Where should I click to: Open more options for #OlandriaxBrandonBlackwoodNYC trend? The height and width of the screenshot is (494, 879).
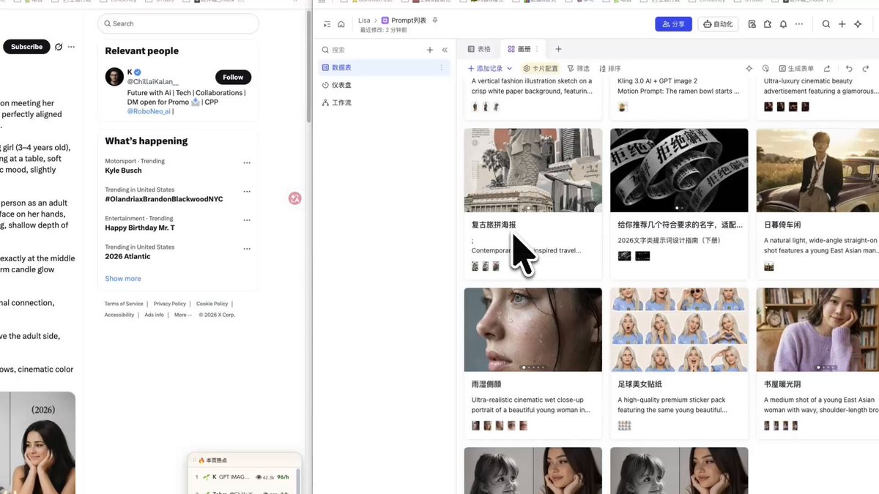pos(247,192)
